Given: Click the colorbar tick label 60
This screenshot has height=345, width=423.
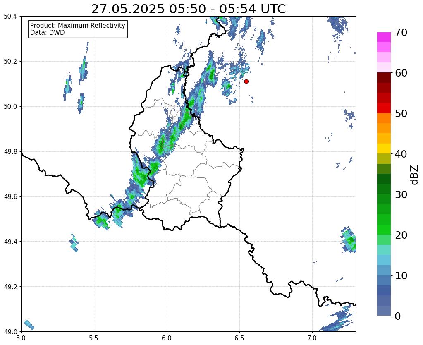Looking at the screenshot, I should (x=401, y=73).
